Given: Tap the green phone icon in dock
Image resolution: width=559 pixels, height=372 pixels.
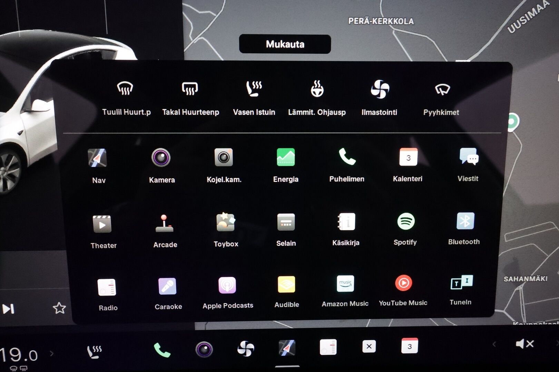Looking at the screenshot, I should (162, 350).
